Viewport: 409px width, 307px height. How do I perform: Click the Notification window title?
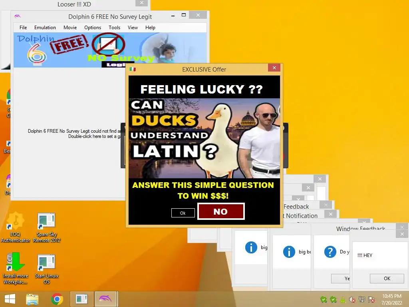click(300, 215)
